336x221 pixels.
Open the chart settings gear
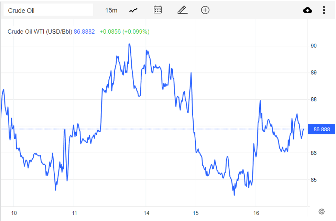pos(322,211)
